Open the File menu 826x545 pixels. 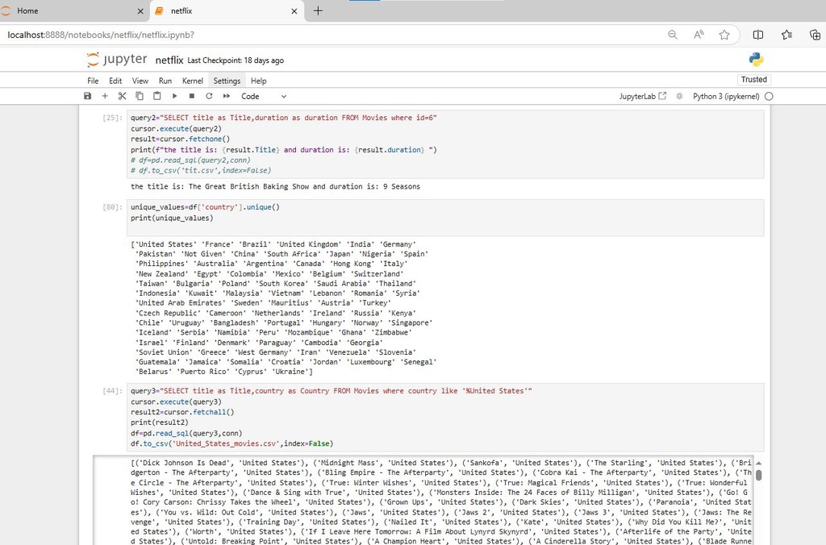pyautogui.click(x=93, y=81)
